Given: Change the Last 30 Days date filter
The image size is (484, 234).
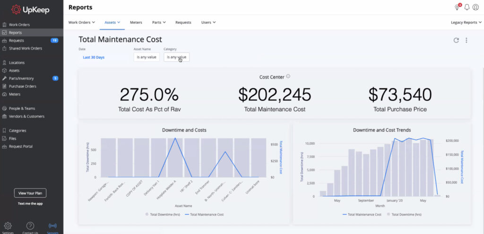Looking at the screenshot, I should pyautogui.click(x=94, y=57).
